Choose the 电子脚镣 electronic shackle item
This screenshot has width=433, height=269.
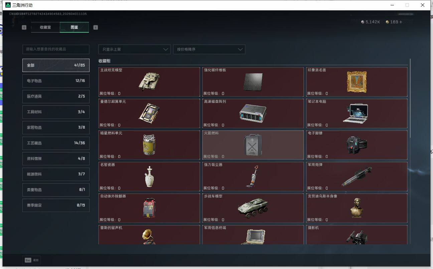pyautogui.click(x=357, y=145)
